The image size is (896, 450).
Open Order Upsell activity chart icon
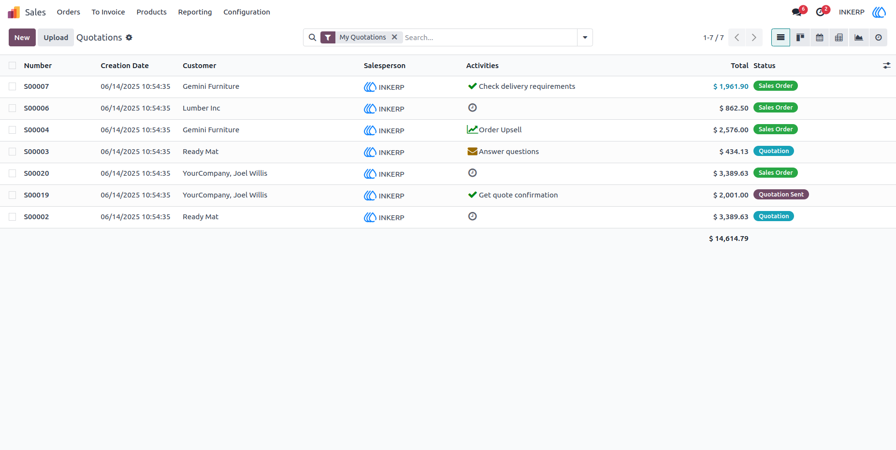coord(472,129)
